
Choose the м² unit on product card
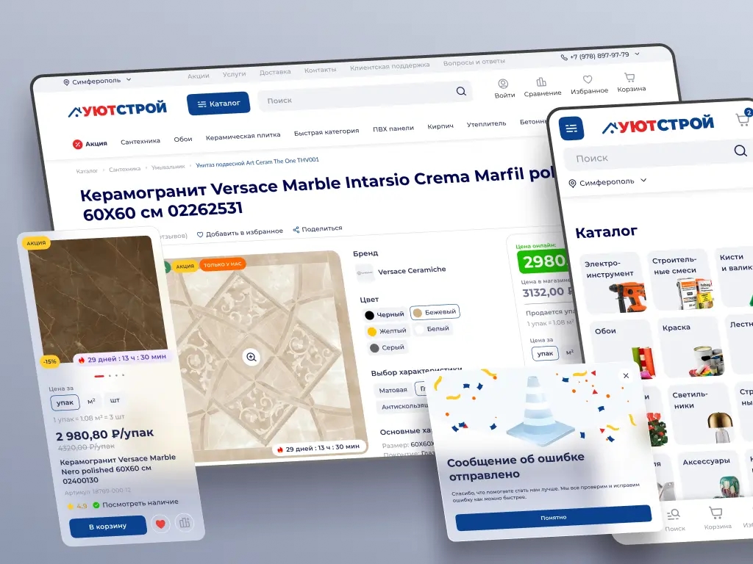[x=91, y=402]
